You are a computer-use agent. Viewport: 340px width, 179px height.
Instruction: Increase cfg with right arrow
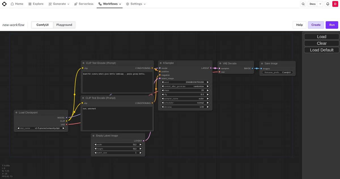click(208, 94)
